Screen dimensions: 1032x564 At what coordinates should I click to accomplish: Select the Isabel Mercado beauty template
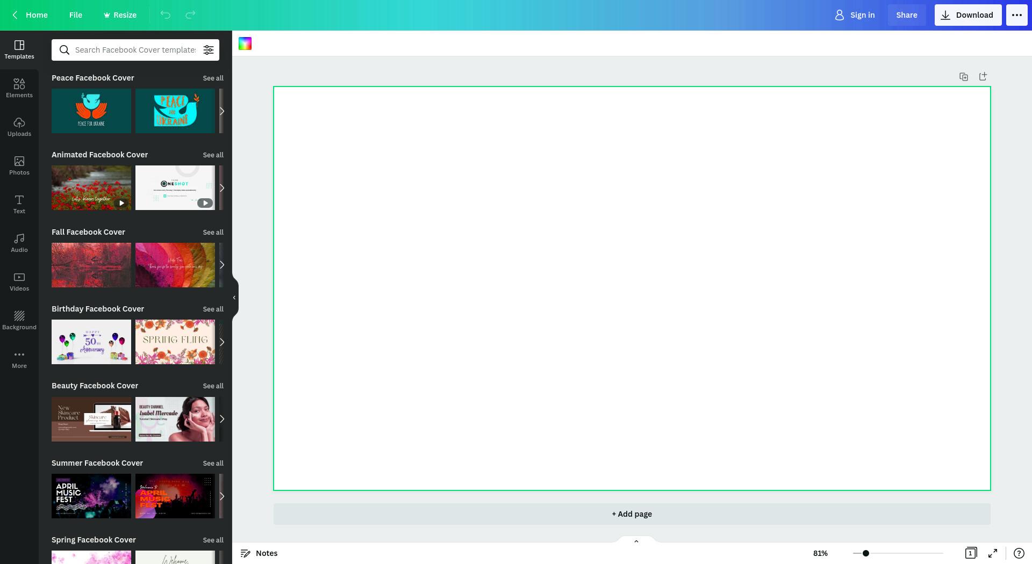(175, 419)
